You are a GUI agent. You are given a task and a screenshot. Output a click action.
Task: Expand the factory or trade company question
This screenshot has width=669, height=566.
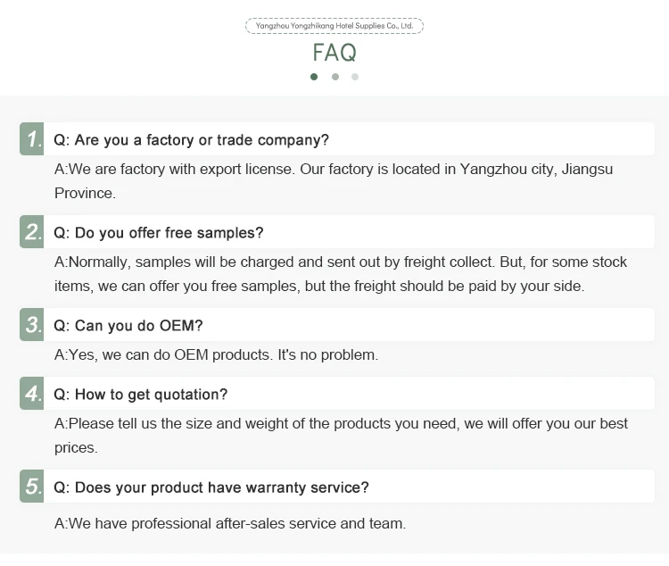tap(191, 140)
